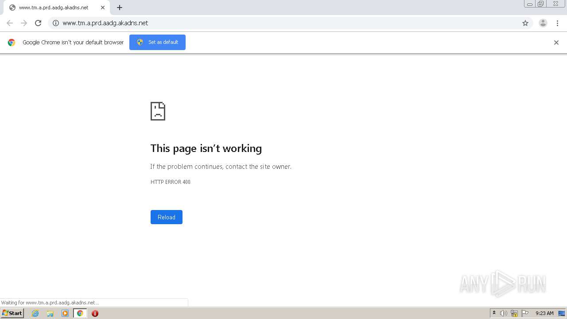Select the www.tm.a.prd.aadg.akadns.net tab
The width and height of the screenshot is (567, 319).
pos(57,8)
